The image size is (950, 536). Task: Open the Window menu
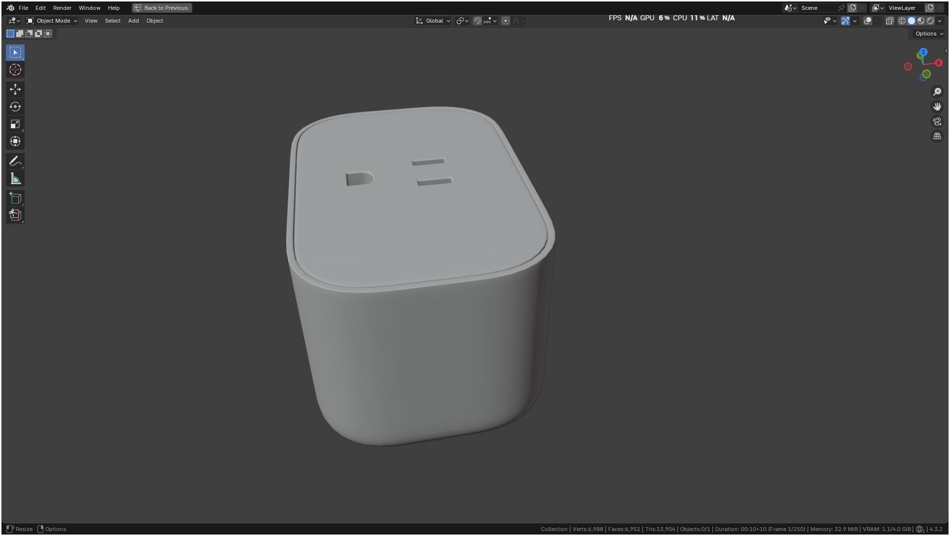89,8
